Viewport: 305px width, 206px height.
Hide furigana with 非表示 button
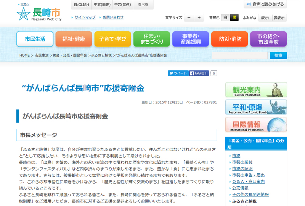click(279, 18)
